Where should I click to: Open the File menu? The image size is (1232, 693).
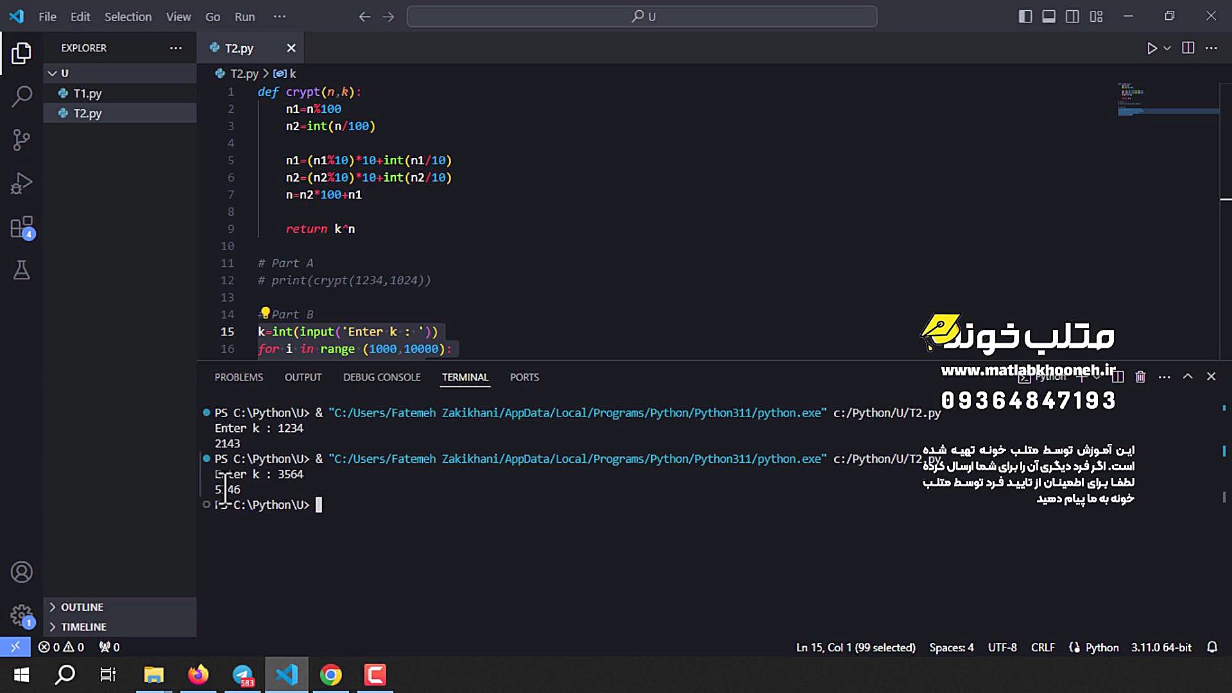(47, 17)
